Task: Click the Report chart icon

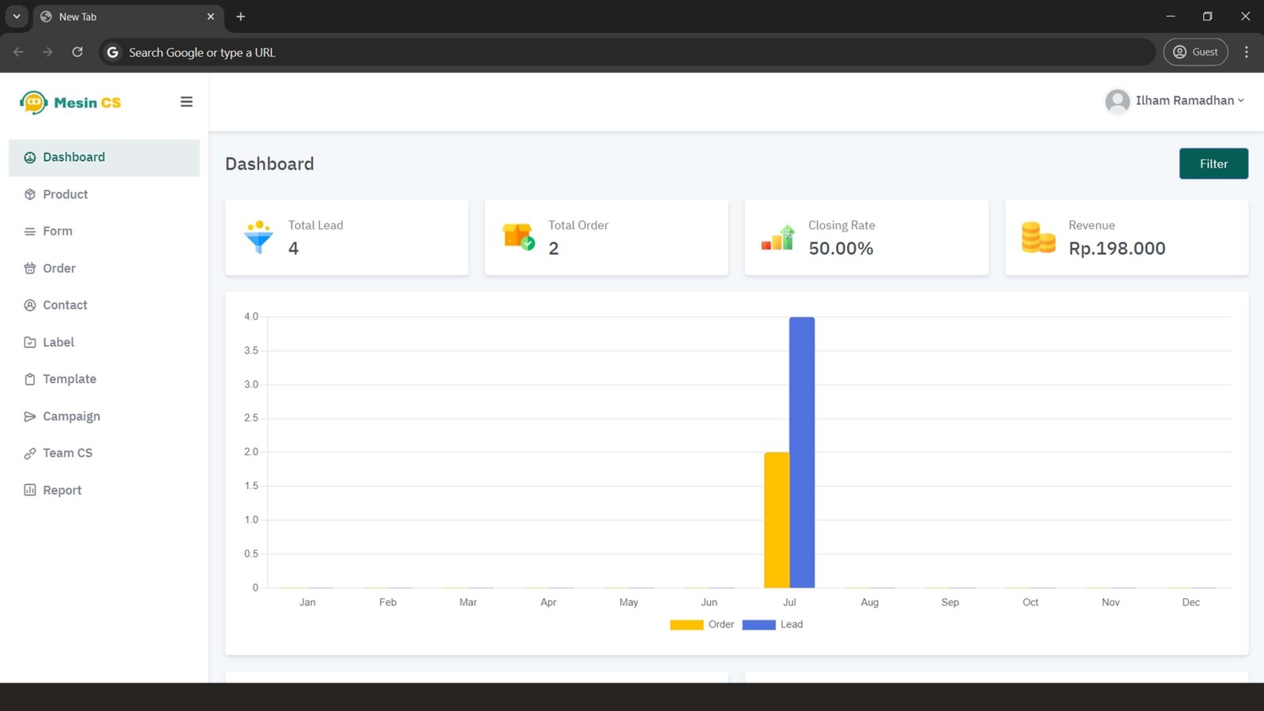Action: tap(30, 491)
